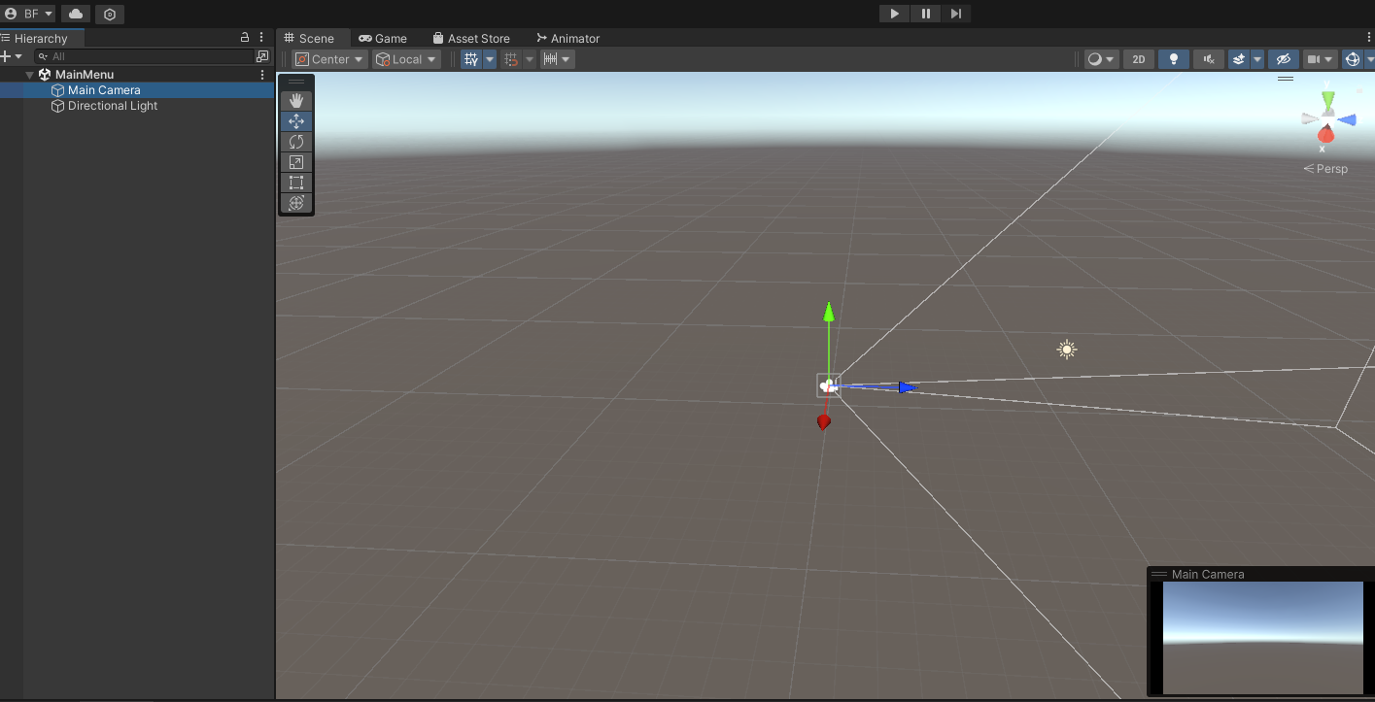Screen dimensions: 1375x702
Task: Select the MainMenu scene row
Action: (x=137, y=75)
